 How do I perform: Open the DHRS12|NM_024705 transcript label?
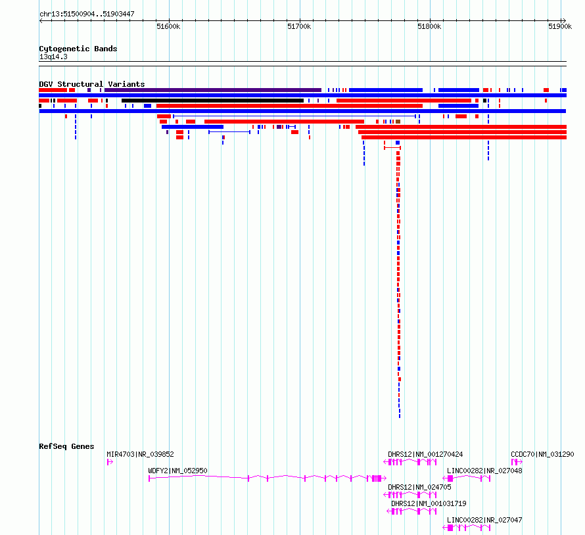(419, 487)
